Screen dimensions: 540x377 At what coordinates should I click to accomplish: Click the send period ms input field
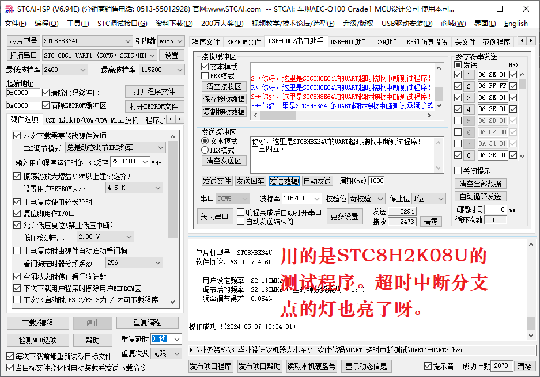tap(376, 181)
